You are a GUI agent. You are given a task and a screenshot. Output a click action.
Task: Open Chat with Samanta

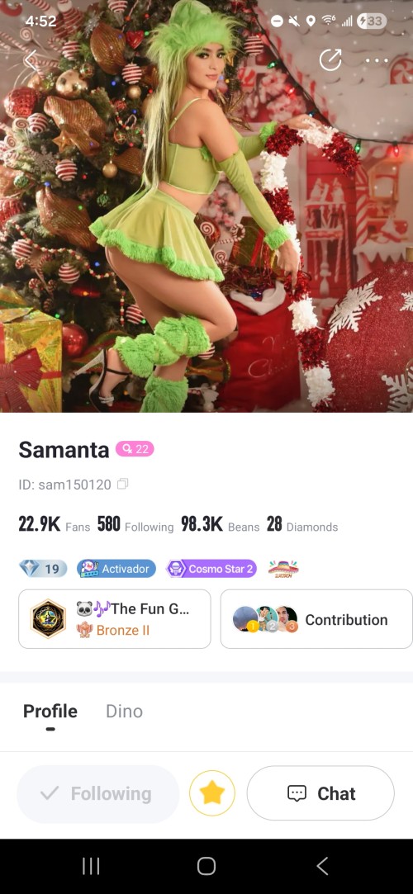(320, 793)
